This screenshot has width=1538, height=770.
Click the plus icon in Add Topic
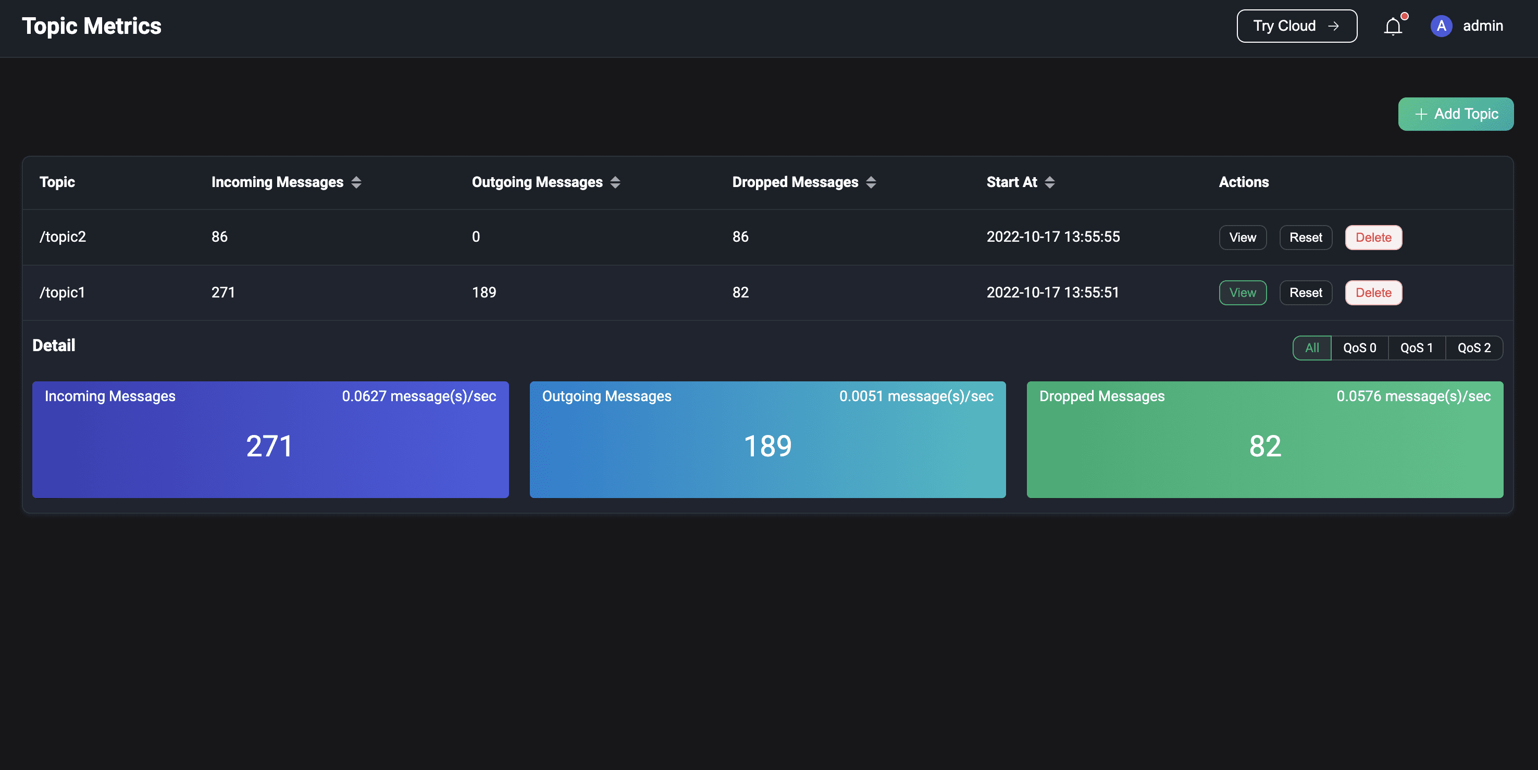(x=1421, y=114)
